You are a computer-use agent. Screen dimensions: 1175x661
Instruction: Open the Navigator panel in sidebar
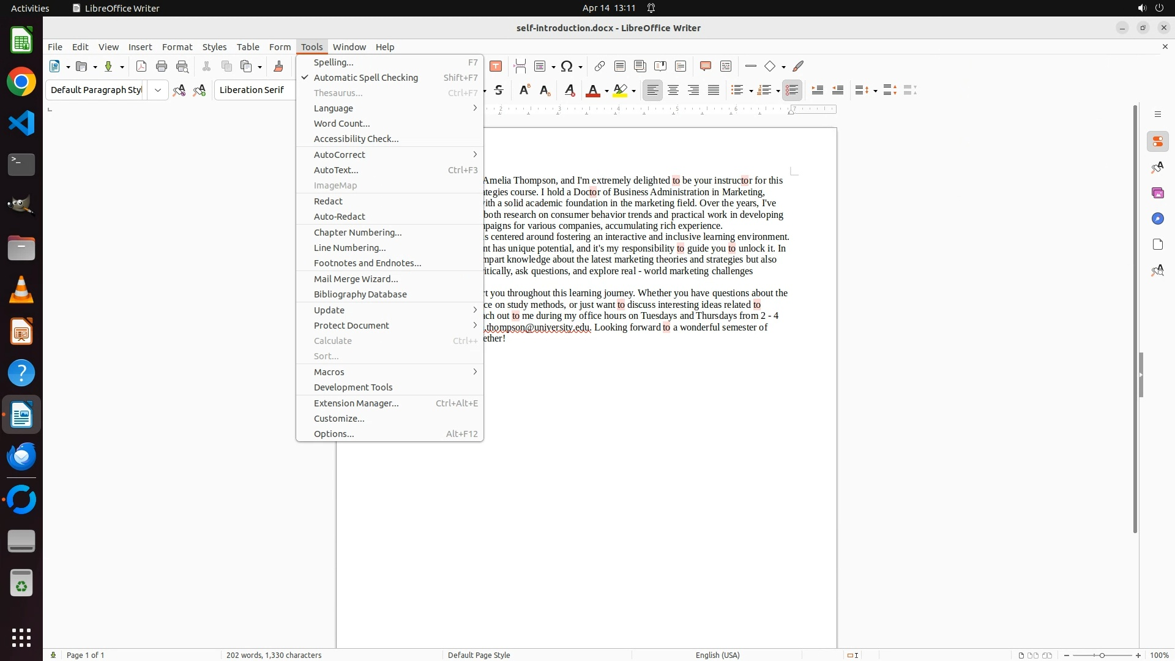coord(1157,218)
